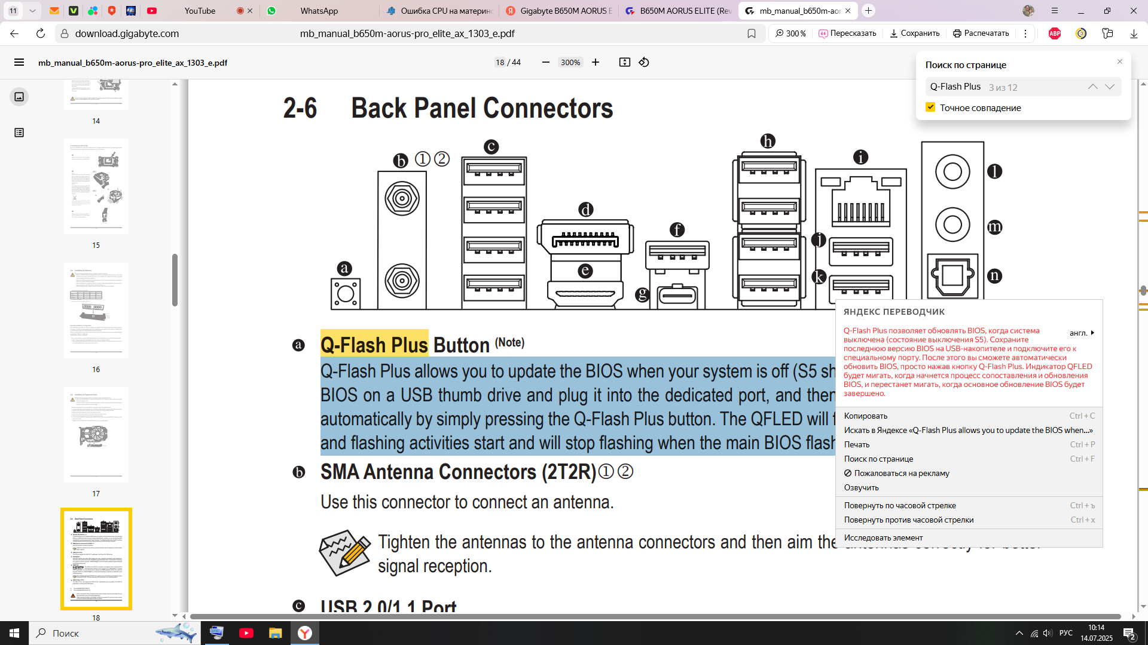Open the англ. language dropdown in translator
The width and height of the screenshot is (1148, 645).
[x=1082, y=333]
